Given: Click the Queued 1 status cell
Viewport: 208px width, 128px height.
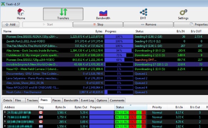Looking at the screenshot, I should click(141, 74).
